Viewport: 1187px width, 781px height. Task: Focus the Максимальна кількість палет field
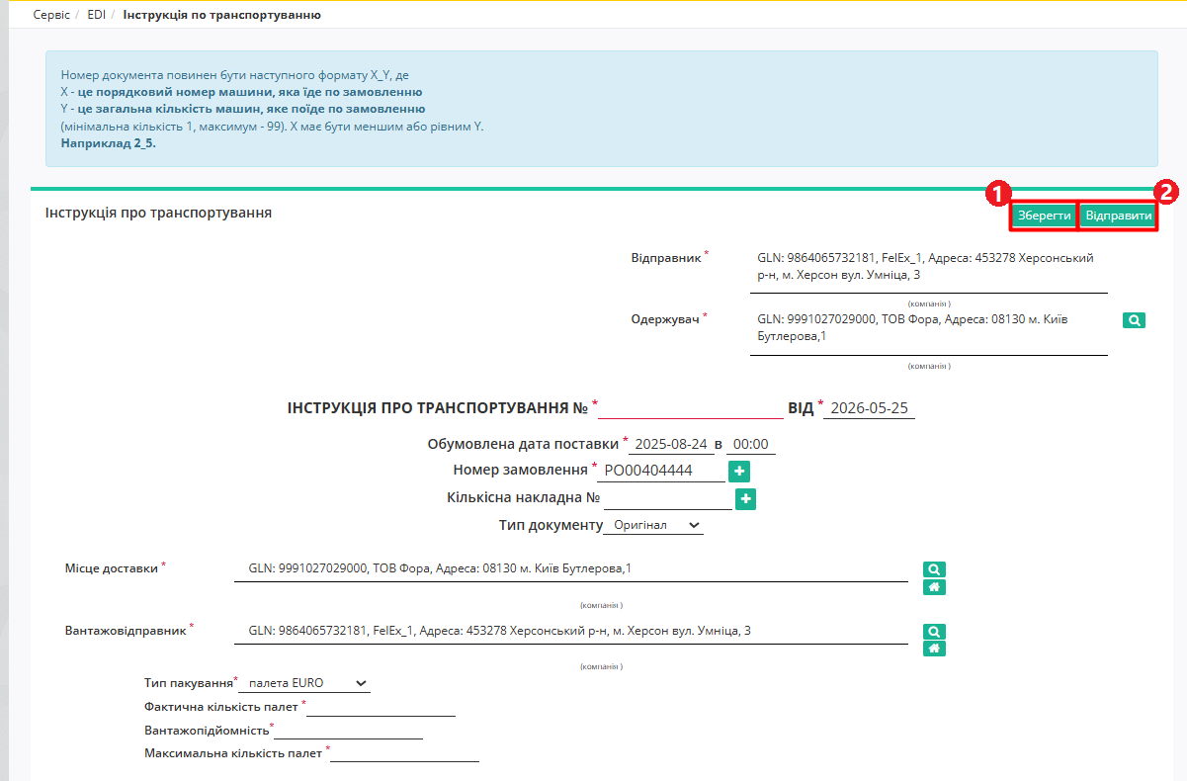(405, 753)
